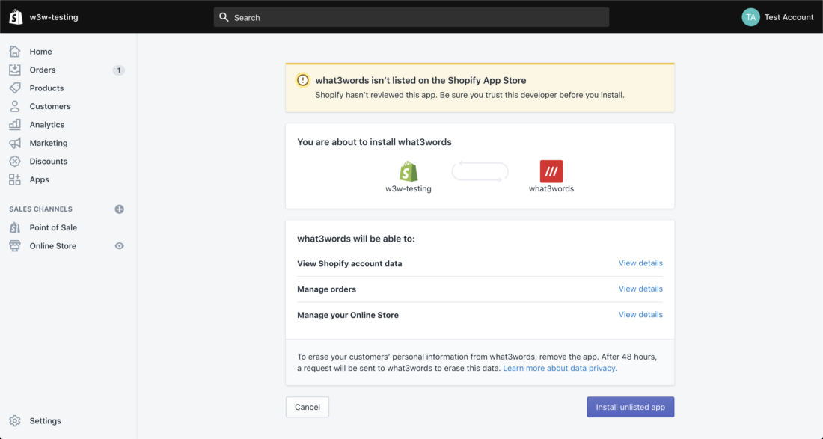This screenshot has height=439, width=823.
Task: Select the Analytics bar chart icon
Action: coord(15,124)
